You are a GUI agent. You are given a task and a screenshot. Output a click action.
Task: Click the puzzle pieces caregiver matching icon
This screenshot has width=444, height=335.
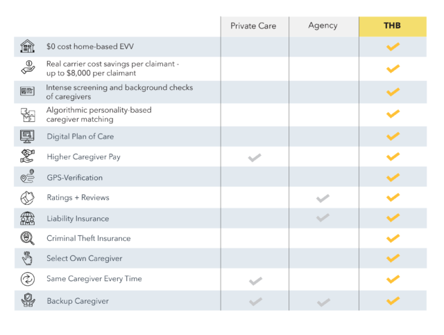[x=28, y=115]
